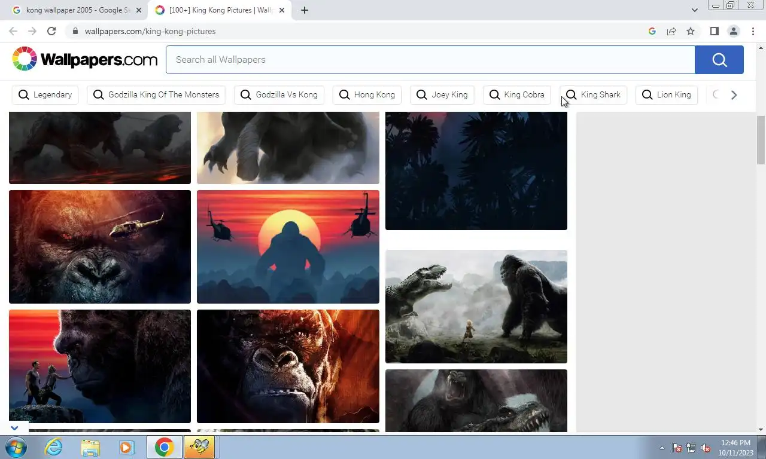Click the browser forward arrow

point(32,31)
